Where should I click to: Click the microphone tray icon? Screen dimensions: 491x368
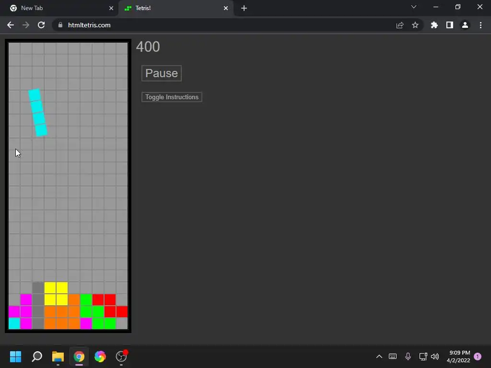(x=408, y=356)
